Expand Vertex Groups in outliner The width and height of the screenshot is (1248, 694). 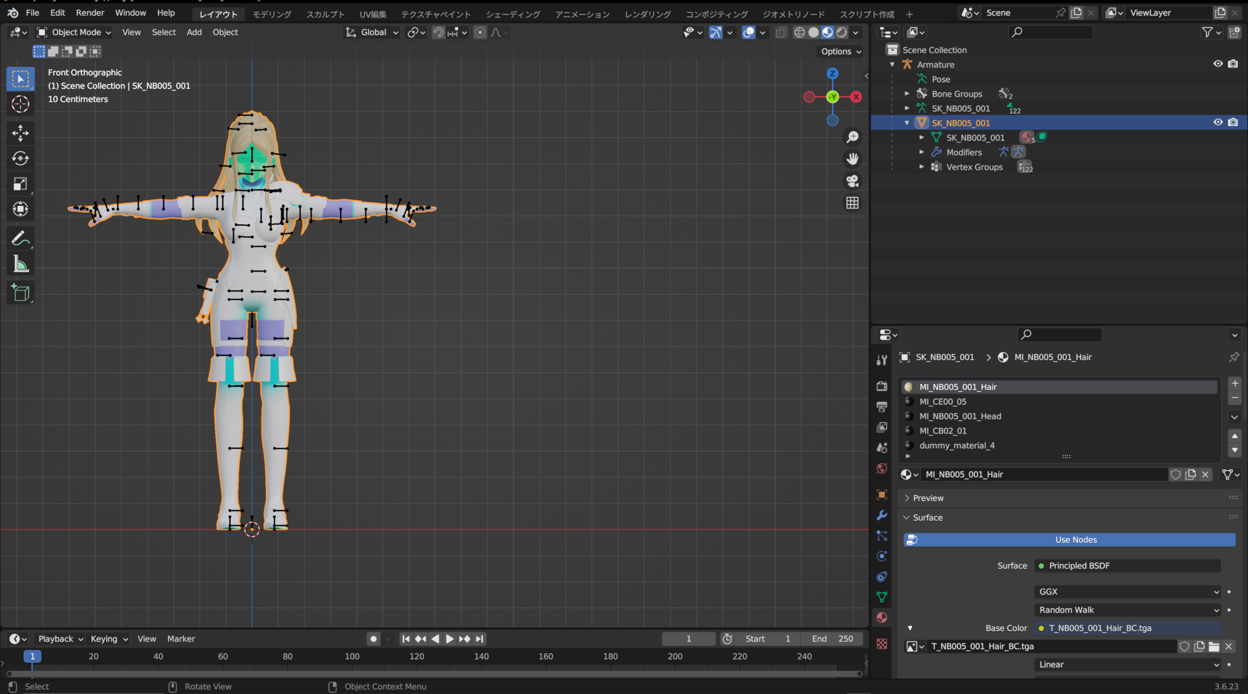[922, 167]
